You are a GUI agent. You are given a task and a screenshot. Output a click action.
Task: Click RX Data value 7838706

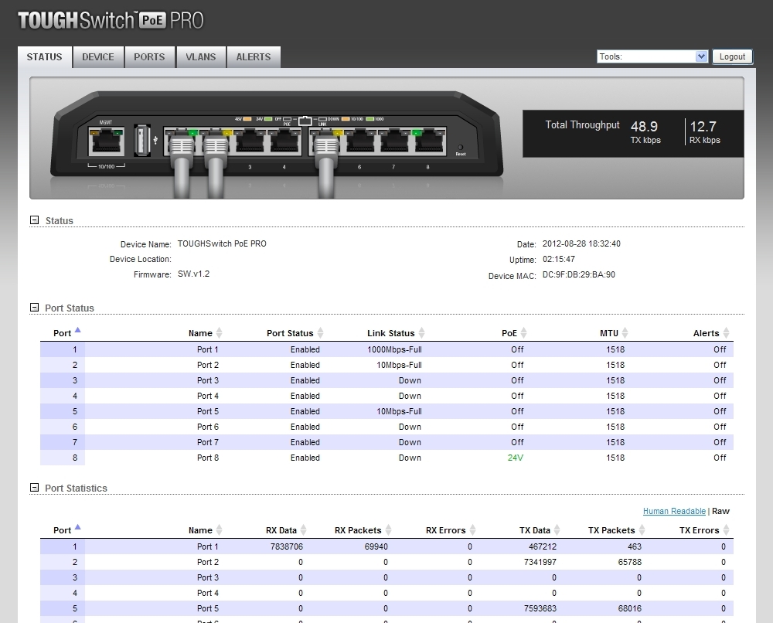pyautogui.click(x=287, y=546)
